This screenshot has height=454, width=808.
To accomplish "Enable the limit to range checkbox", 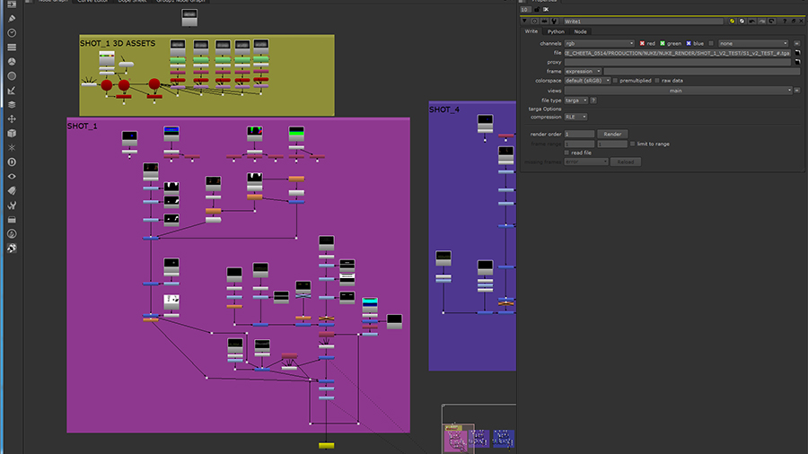I will click(632, 144).
